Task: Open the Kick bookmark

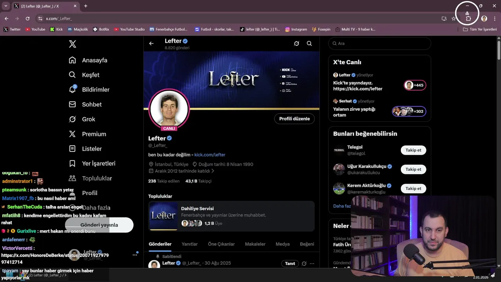Action: point(56,29)
